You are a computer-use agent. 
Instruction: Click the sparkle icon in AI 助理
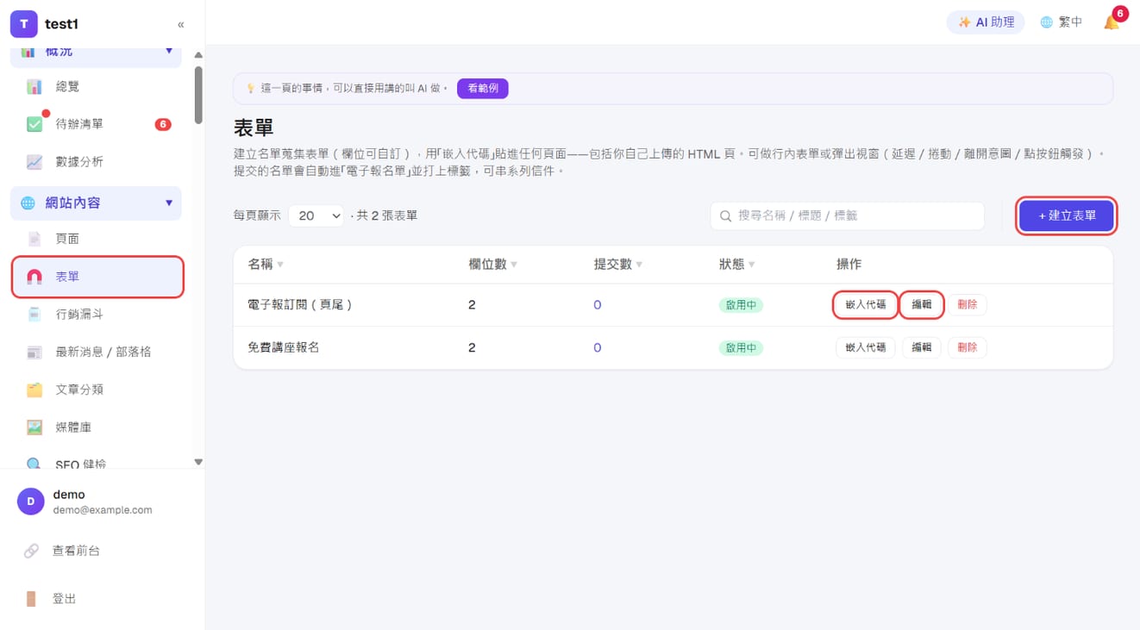(x=964, y=22)
